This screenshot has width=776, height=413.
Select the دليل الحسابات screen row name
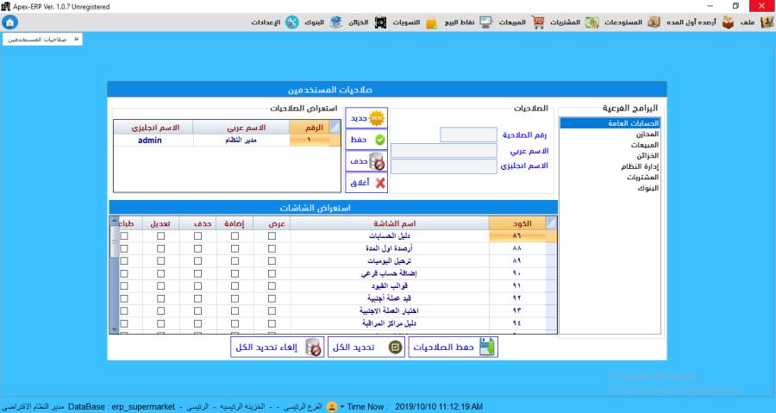390,236
